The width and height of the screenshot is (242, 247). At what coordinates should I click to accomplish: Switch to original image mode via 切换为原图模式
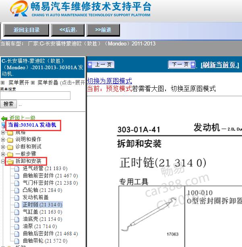point(110,81)
